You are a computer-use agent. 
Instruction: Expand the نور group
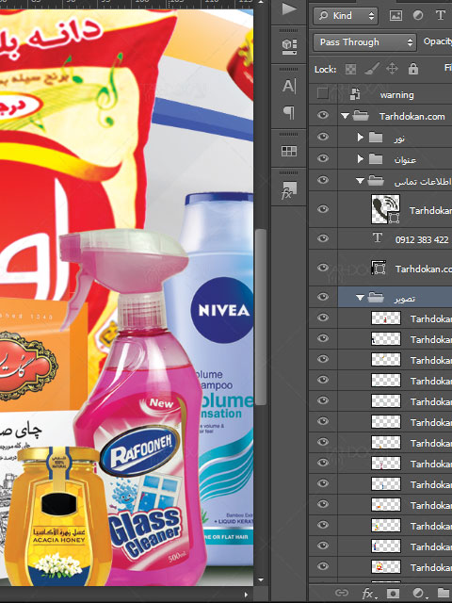coord(360,137)
